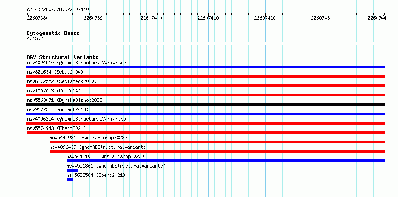Click the red bar under nsv821634
Screen dimensions: 398x197
206,76
